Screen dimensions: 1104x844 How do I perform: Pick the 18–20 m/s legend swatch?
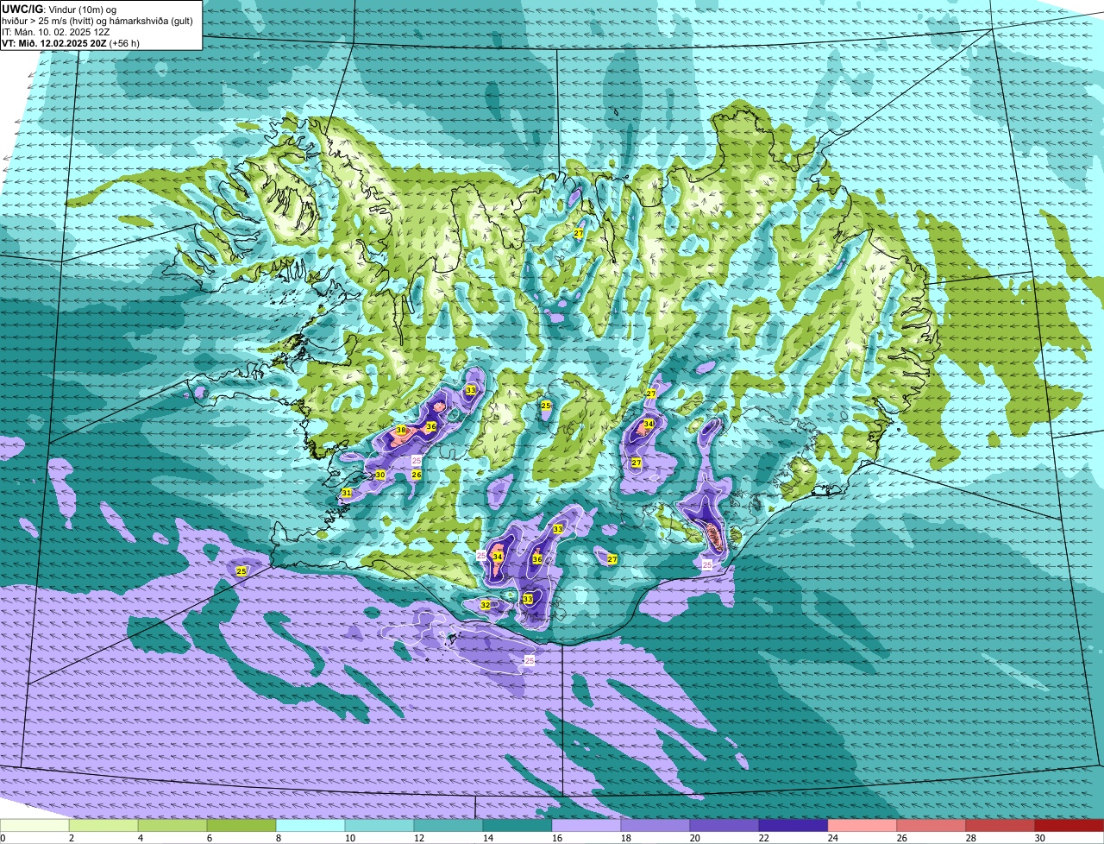[x=655, y=825]
